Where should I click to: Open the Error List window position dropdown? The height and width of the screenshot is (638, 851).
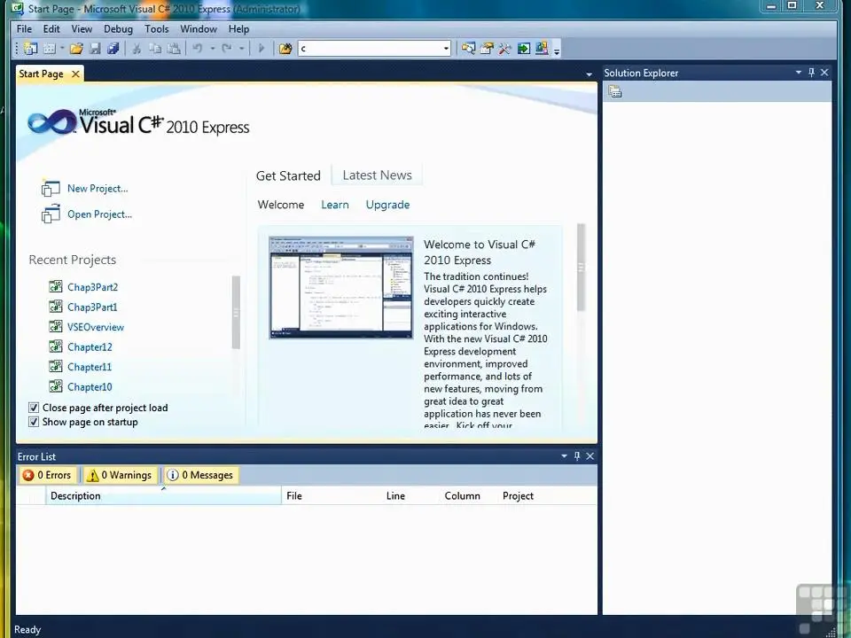click(564, 456)
